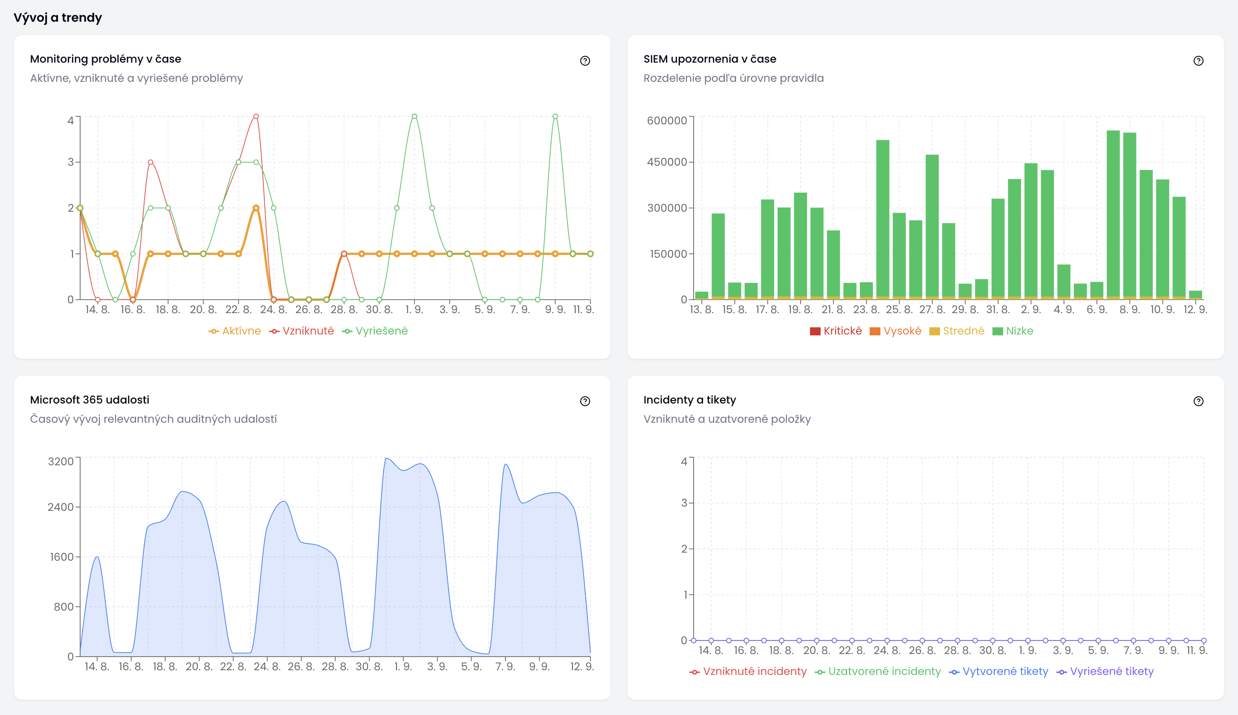Click the 3200 axis label in Microsoft 365 chart
Image resolution: width=1238 pixels, height=715 pixels.
(61, 461)
